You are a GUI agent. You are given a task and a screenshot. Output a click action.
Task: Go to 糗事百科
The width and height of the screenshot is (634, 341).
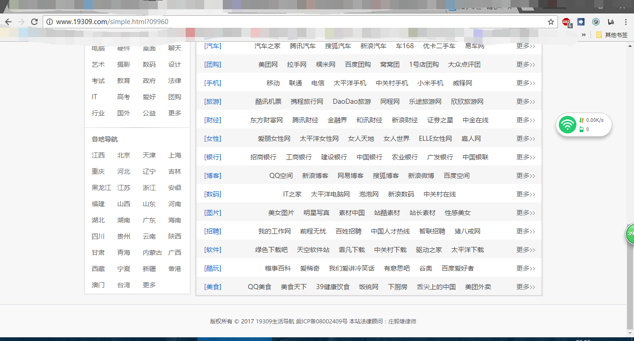(278, 268)
